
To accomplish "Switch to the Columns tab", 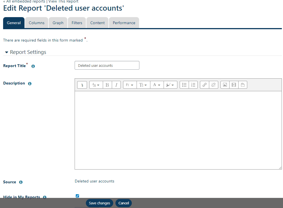I will click(36, 23).
